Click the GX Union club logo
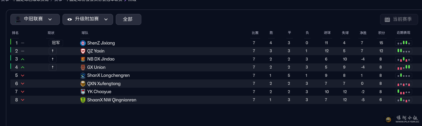The width and height of the screenshot is (422, 126). tap(83, 67)
